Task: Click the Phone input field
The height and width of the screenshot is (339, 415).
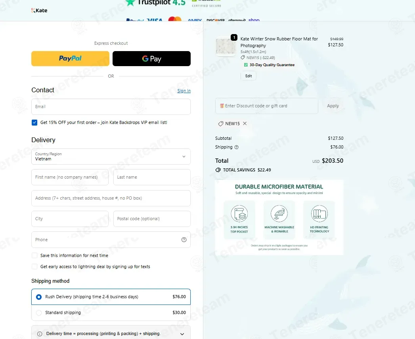Action: point(111,240)
